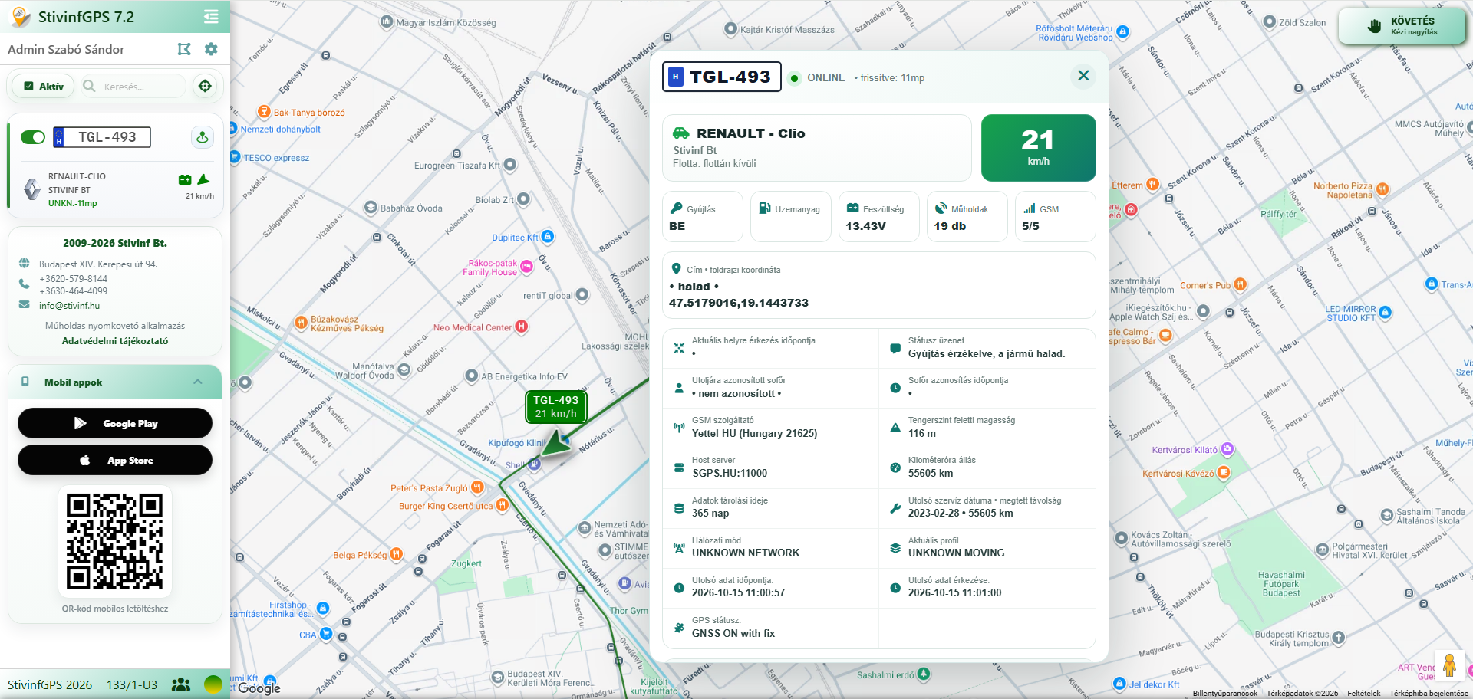Open settings gear next to Admin Szabó Sándor
Screen dimensions: 1473x699
(x=211, y=49)
